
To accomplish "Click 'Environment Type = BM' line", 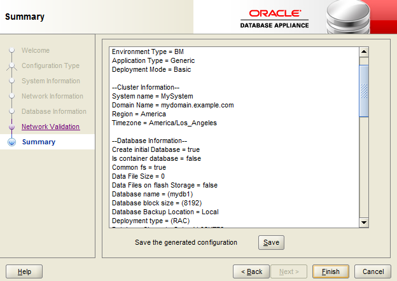I will 148,51.
